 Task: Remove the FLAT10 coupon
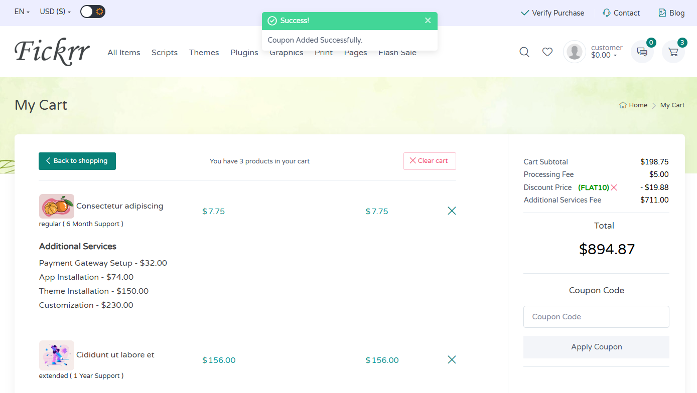coord(614,187)
